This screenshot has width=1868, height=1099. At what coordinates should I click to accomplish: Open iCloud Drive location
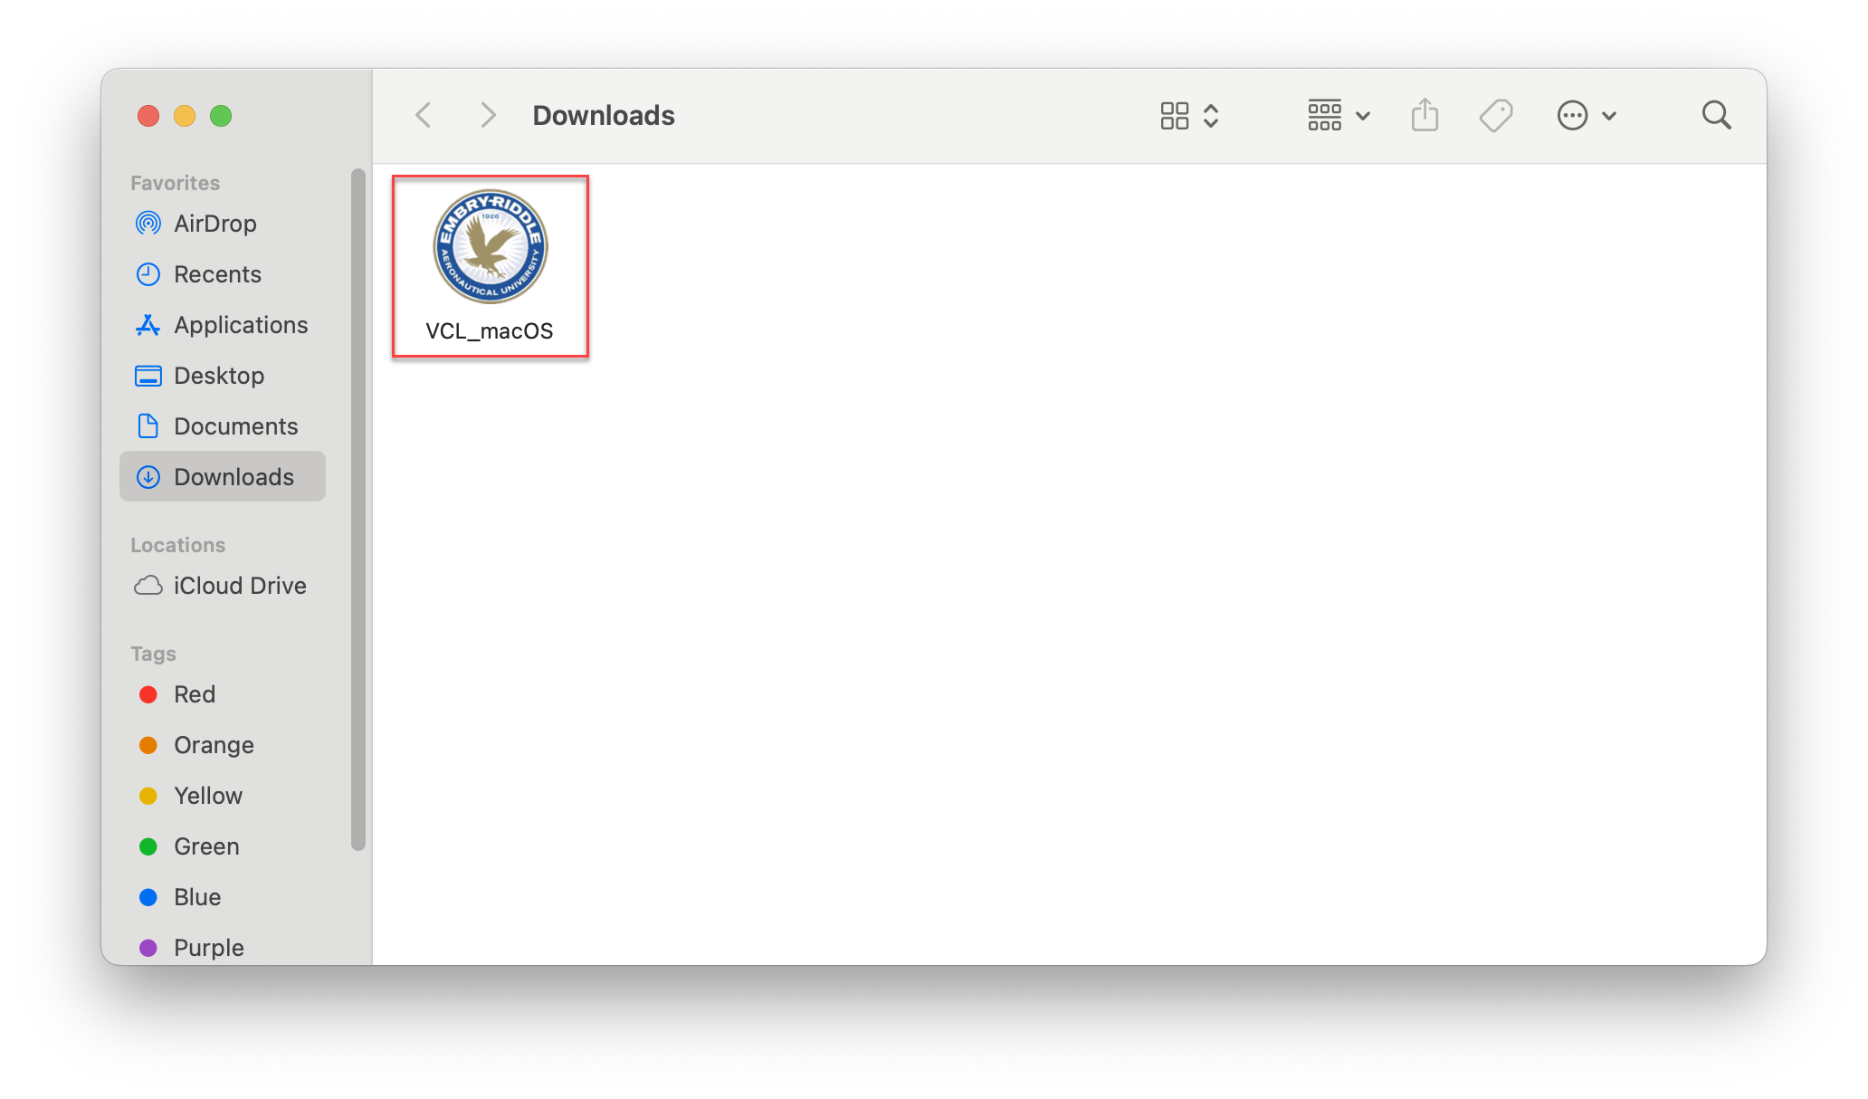coord(237,585)
